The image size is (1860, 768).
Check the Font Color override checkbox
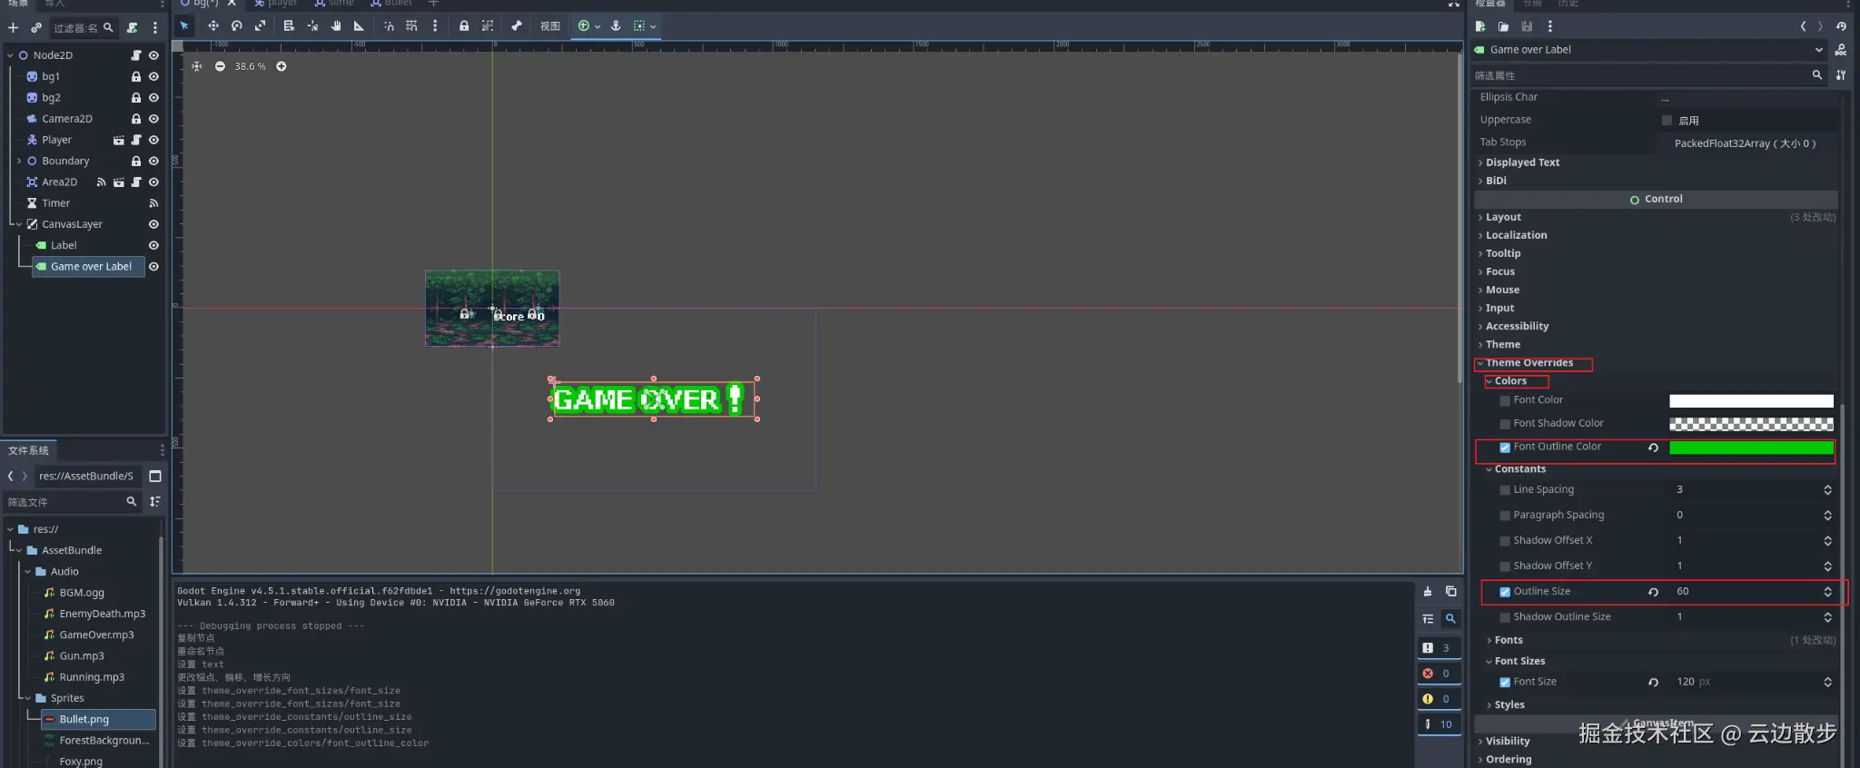pos(1505,400)
